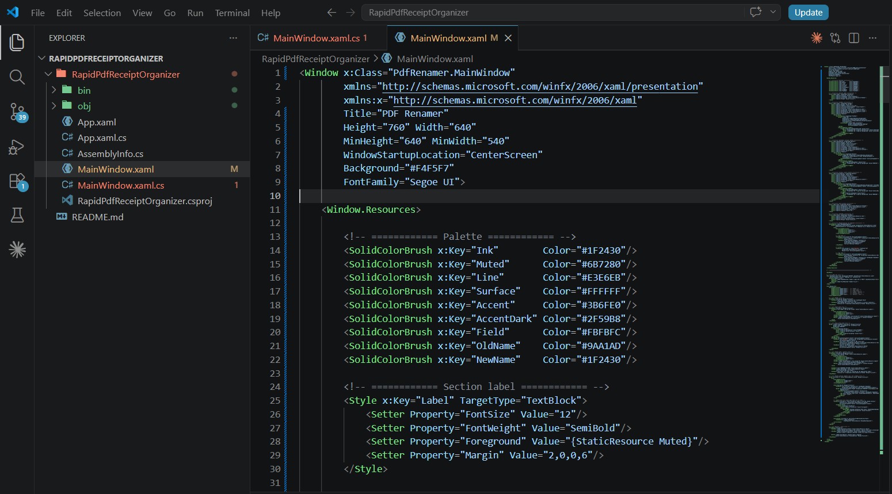Open README.md in the explorer
Image resolution: width=892 pixels, height=494 pixels.
(x=142, y=217)
